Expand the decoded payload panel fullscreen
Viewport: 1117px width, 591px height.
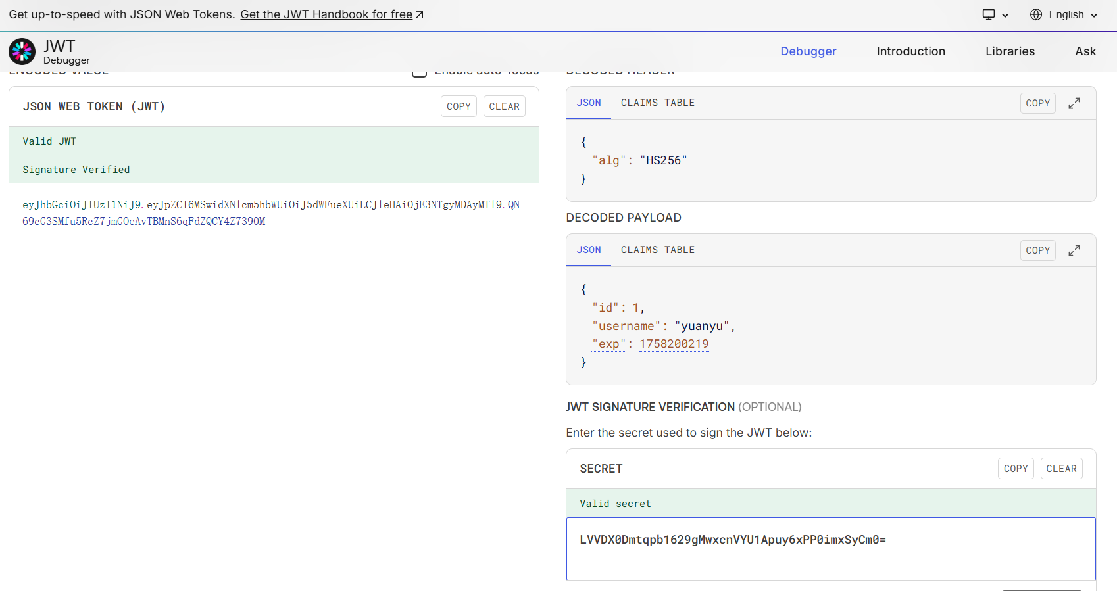(1074, 250)
